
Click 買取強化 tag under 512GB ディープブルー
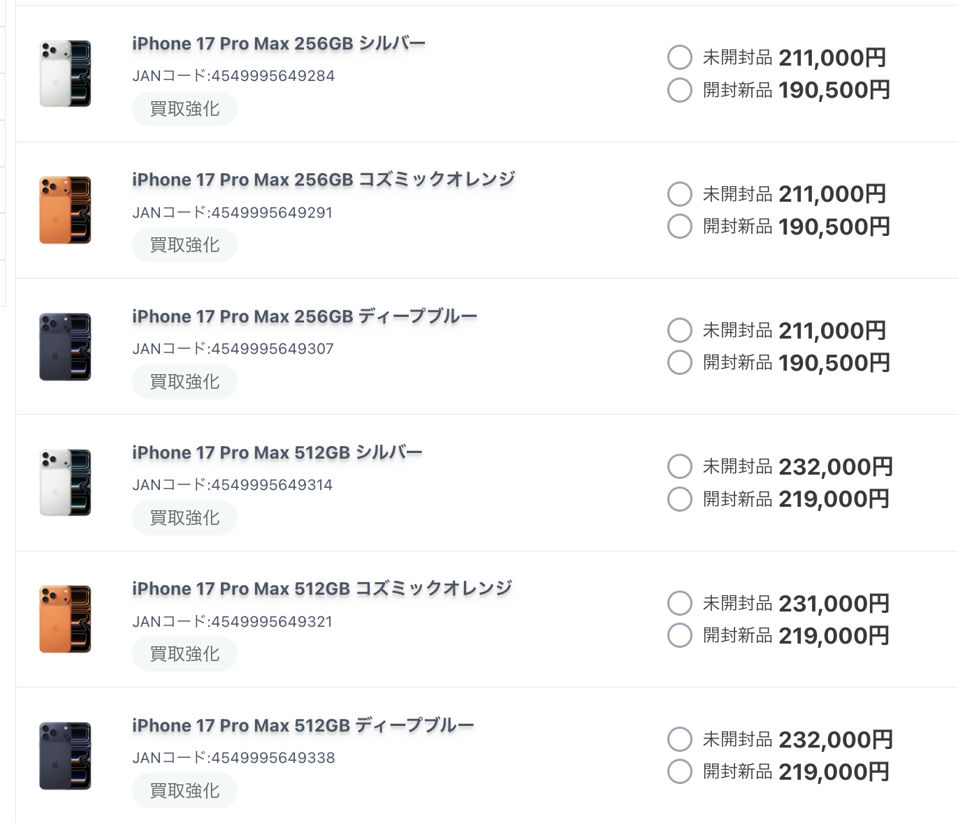click(x=184, y=791)
